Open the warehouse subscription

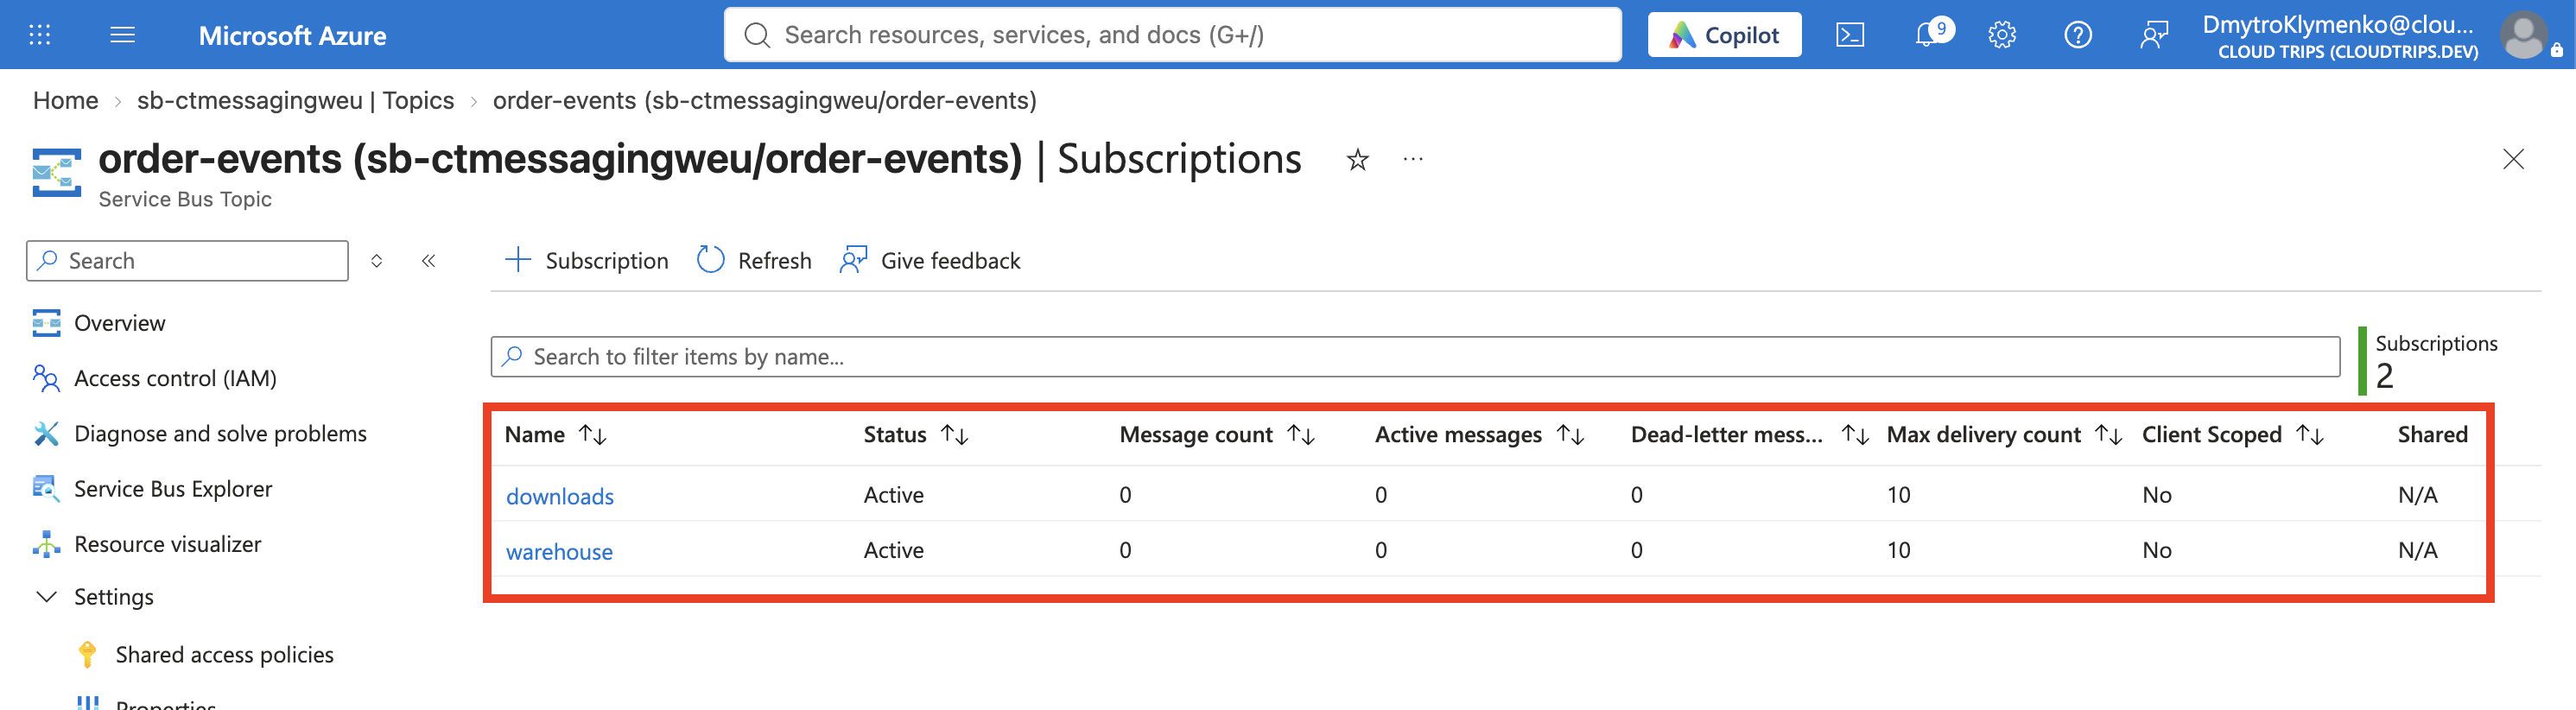point(559,551)
